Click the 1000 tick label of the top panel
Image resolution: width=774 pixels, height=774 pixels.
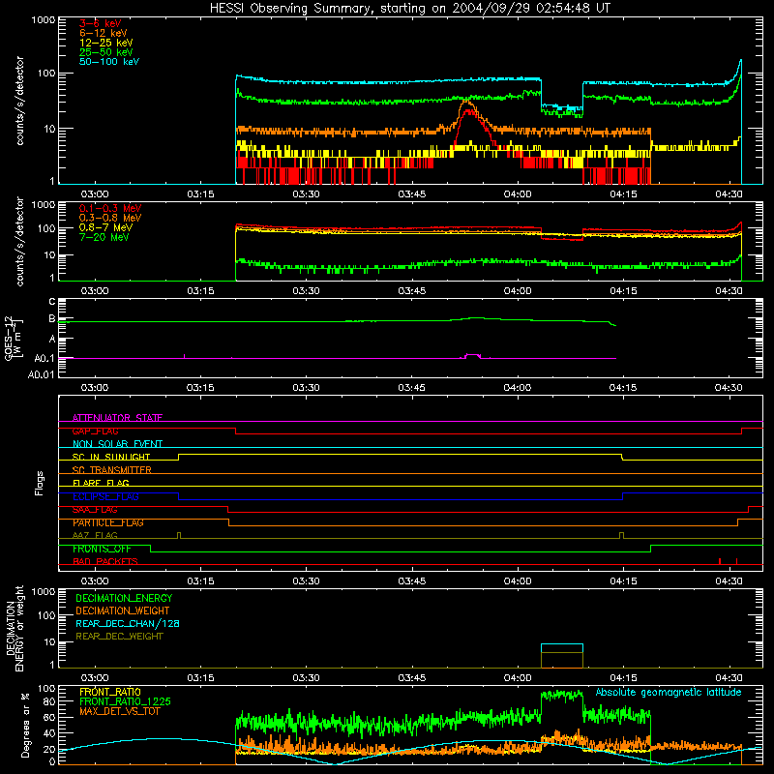tap(44, 20)
